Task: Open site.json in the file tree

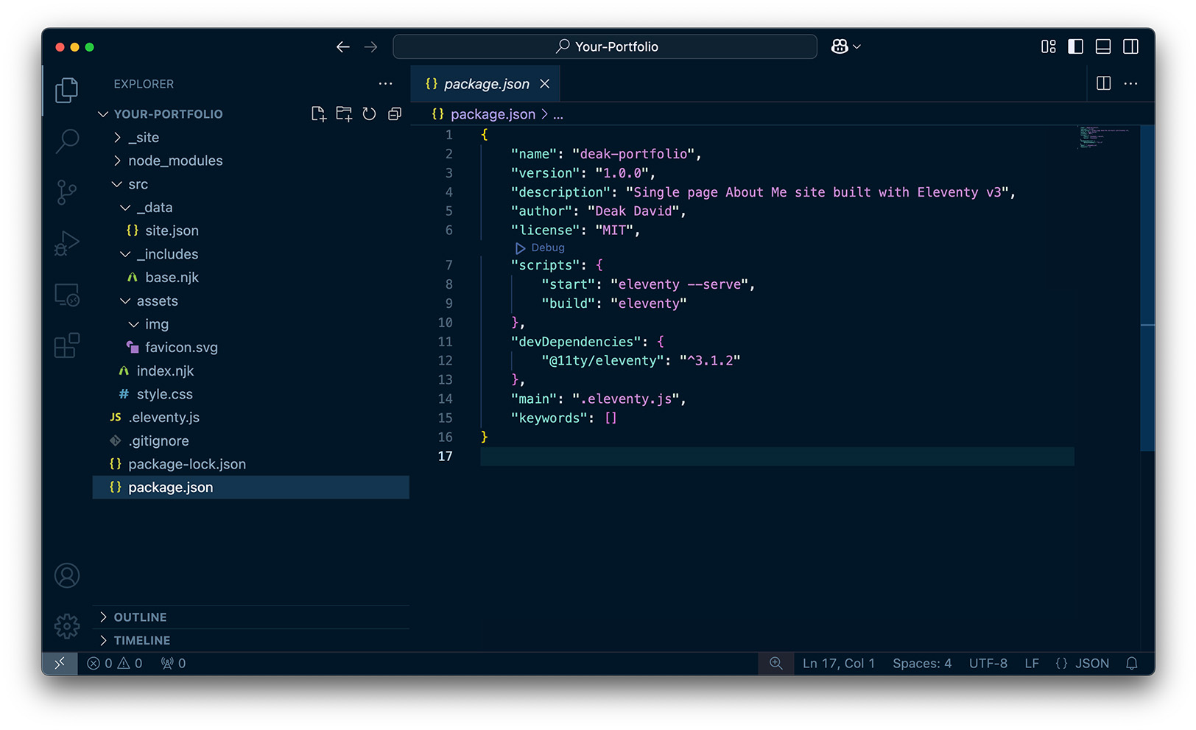Action: [x=251, y=231]
